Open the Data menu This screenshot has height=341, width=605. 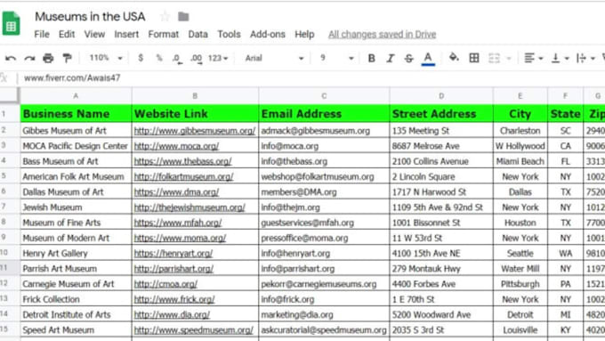[198, 35]
